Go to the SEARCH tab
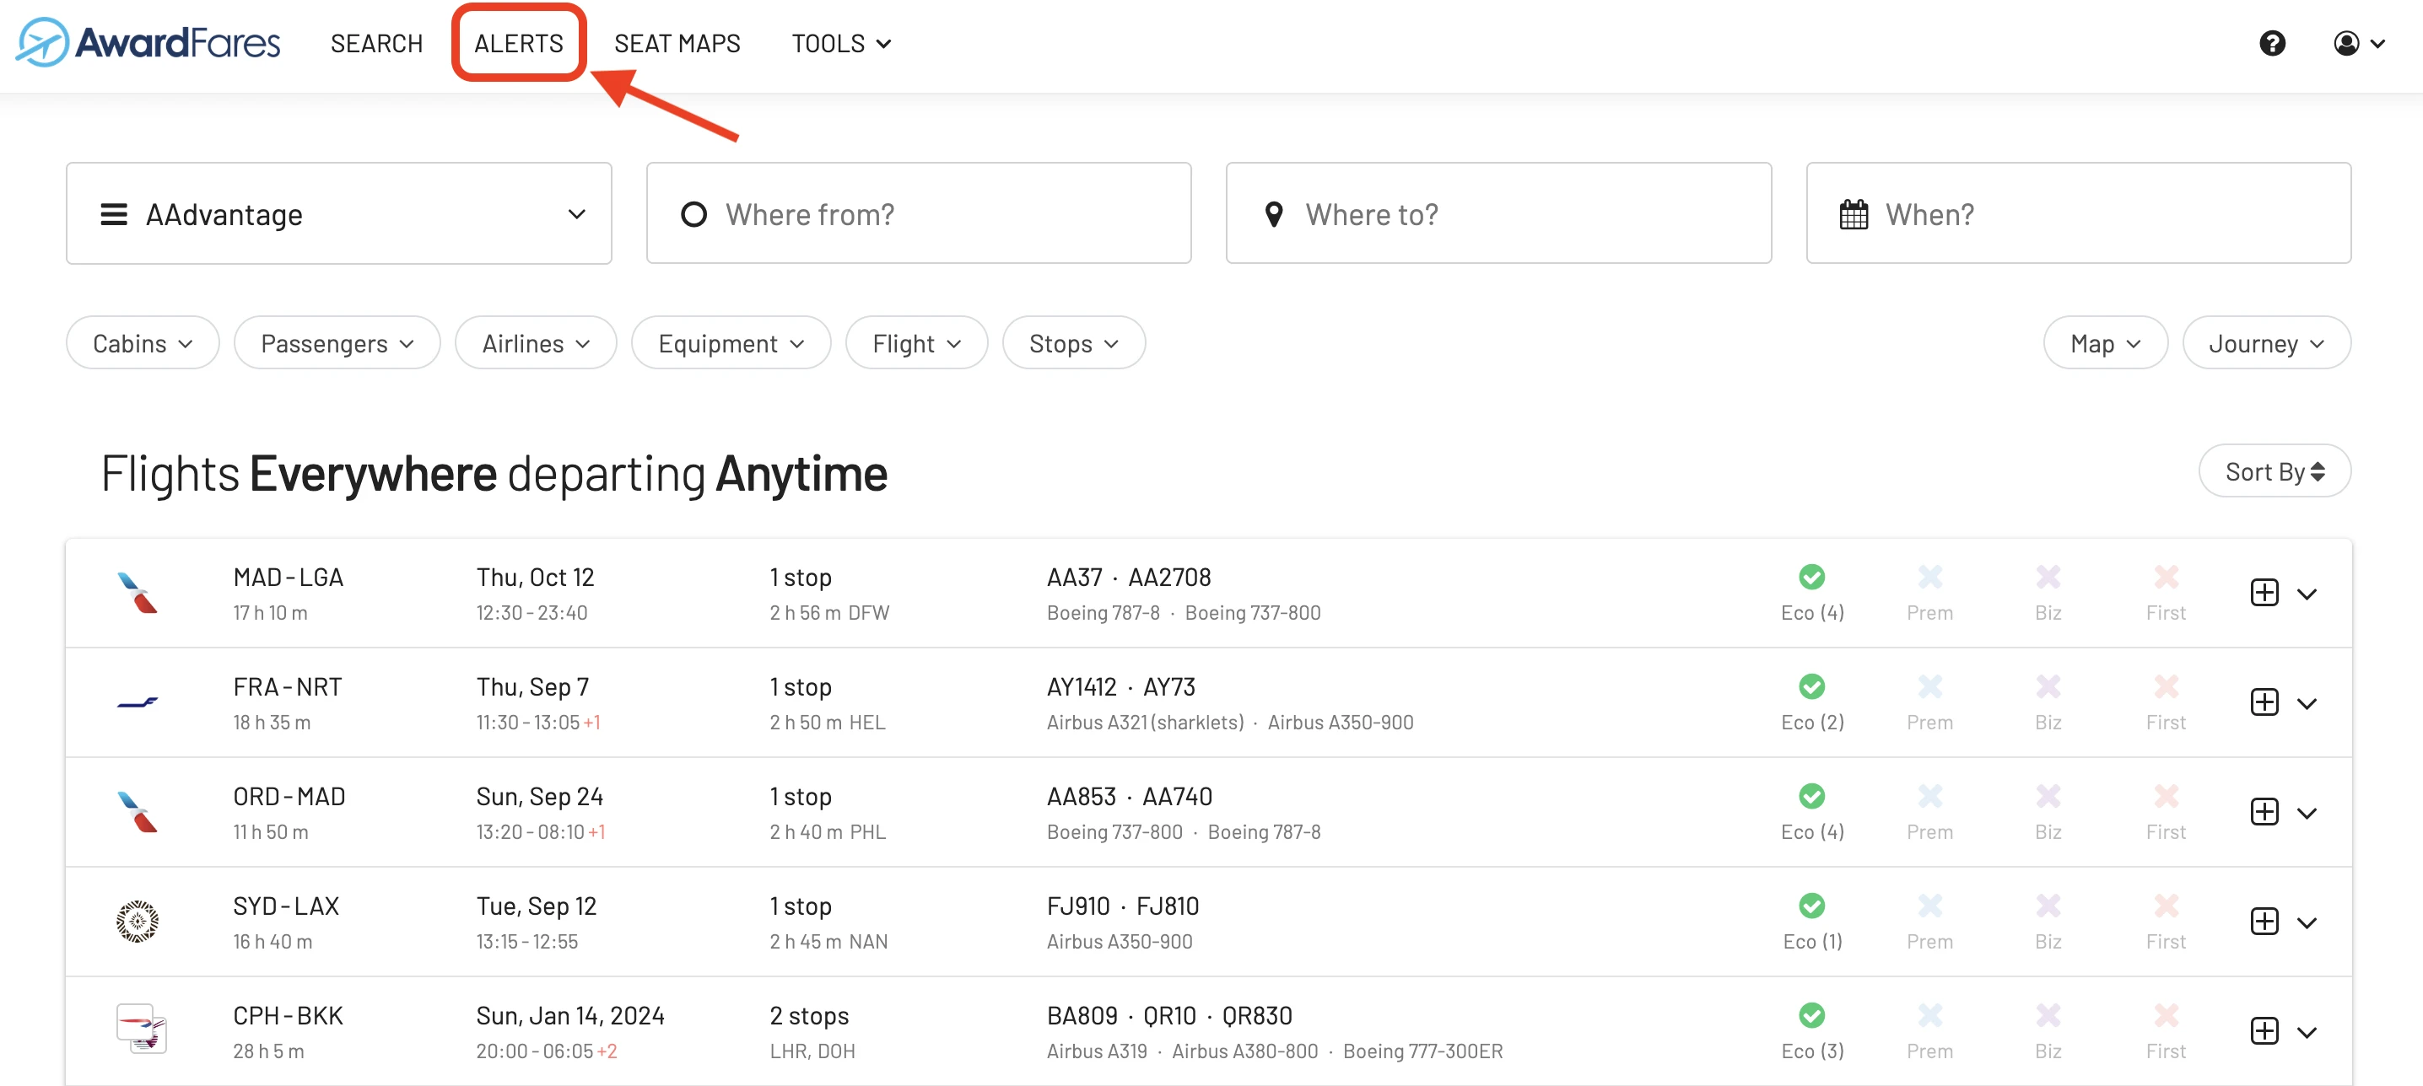This screenshot has width=2423, height=1086. [376, 43]
